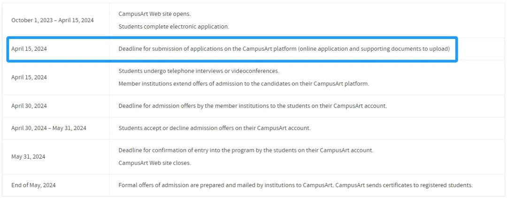Click the 'End of May, 2024' date cell
The width and height of the screenshot is (507, 198).
[x=34, y=185]
